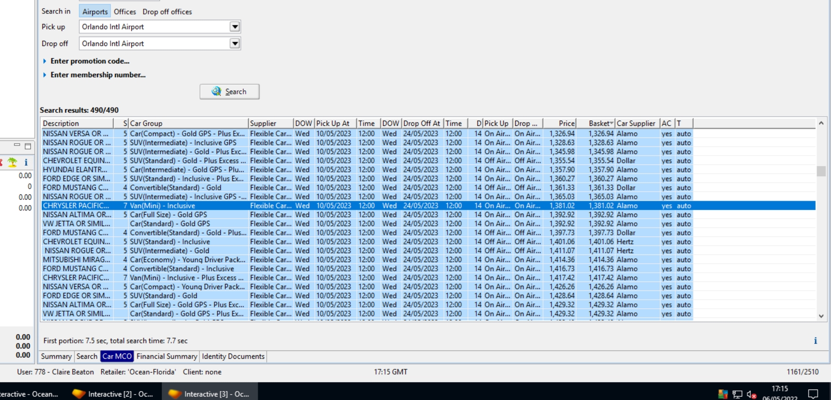Screen dimensions: 831x400
Task: Open the Identity Documents tab
Action: 233,356
